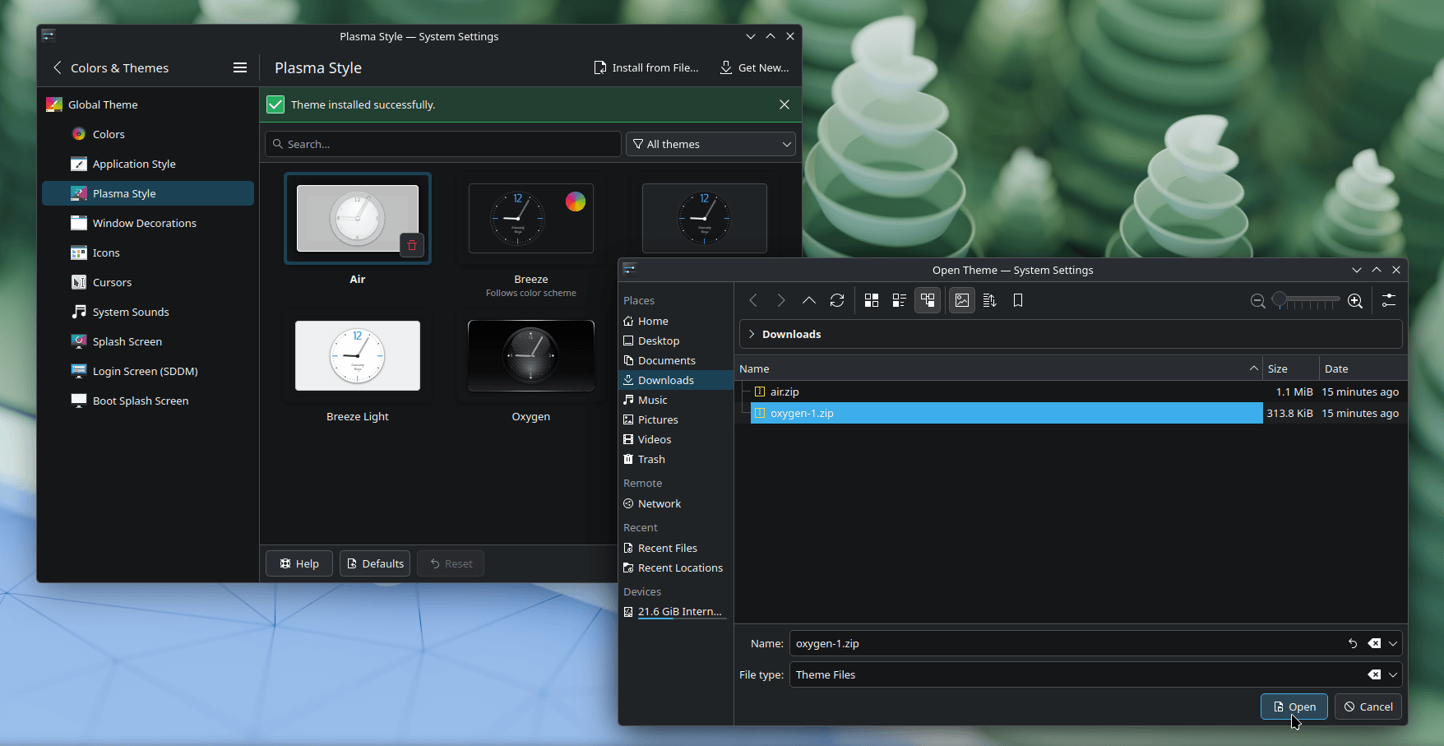Screen dimensions: 1444x746
Task: Open the Window Decorations settings
Action: [144, 223]
